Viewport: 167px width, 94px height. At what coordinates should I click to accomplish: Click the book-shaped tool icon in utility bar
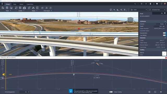click(125, 10)
